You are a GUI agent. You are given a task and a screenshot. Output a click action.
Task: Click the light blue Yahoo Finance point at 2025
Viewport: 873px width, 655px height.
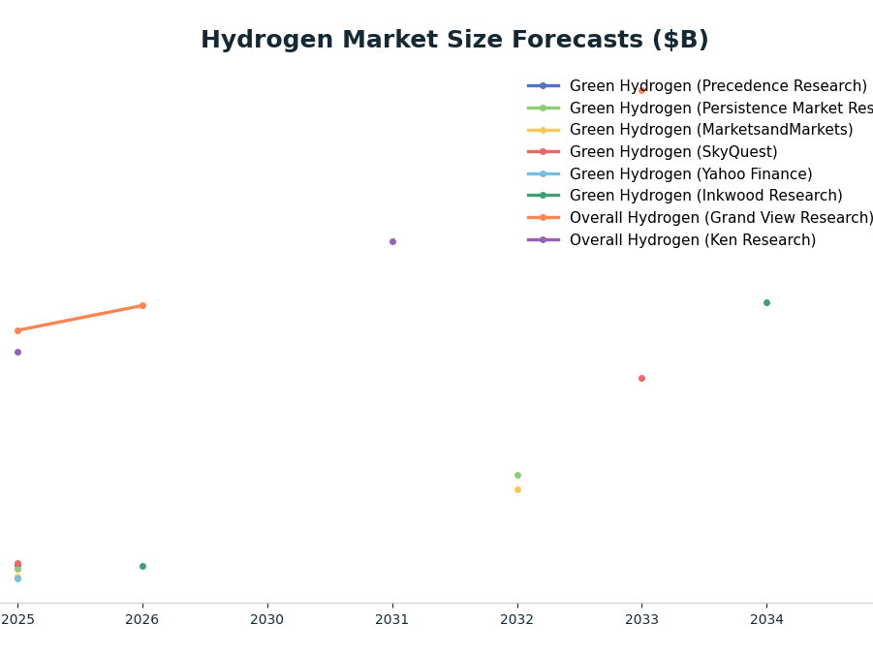click(17, 579)
